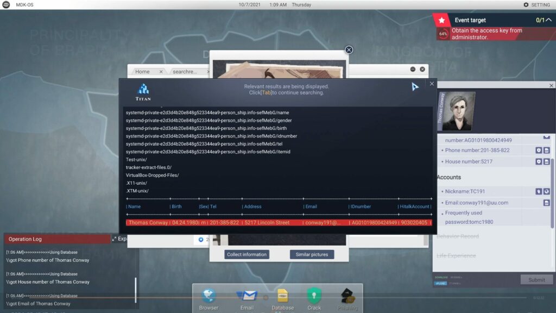Click the Obtain the access key objective

pos(486,34)
